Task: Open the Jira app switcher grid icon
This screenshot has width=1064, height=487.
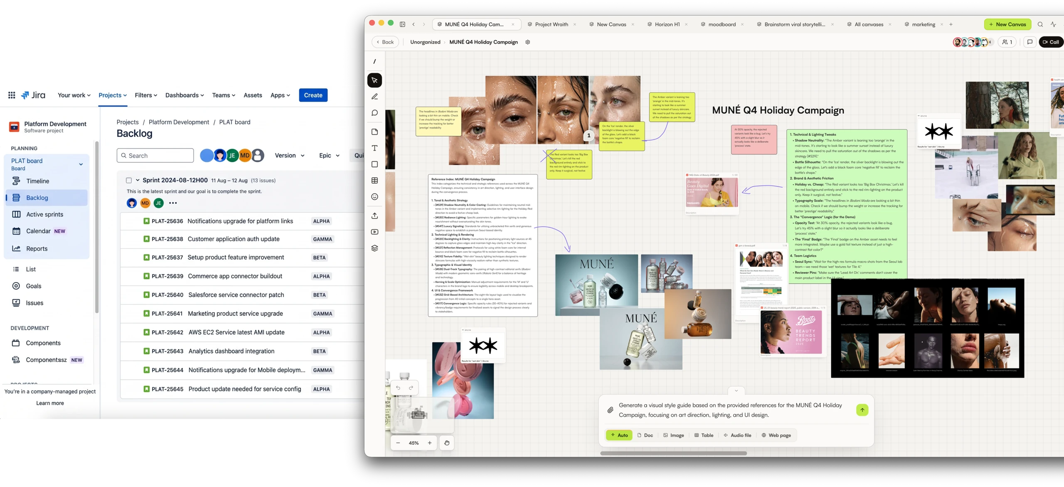Action: point(12,95)
